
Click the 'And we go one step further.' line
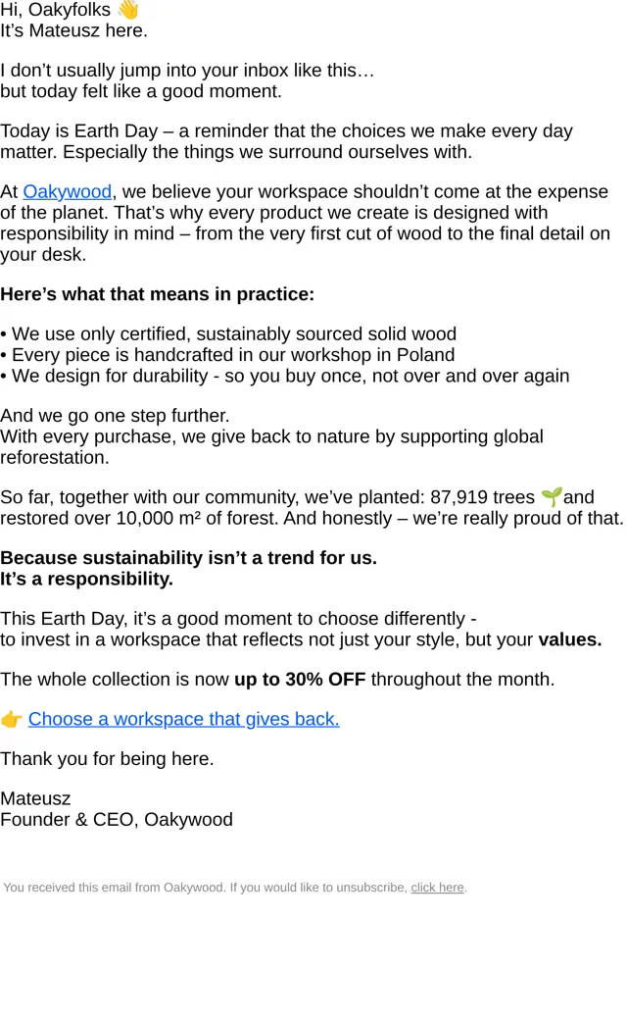(x=115, y=416)
